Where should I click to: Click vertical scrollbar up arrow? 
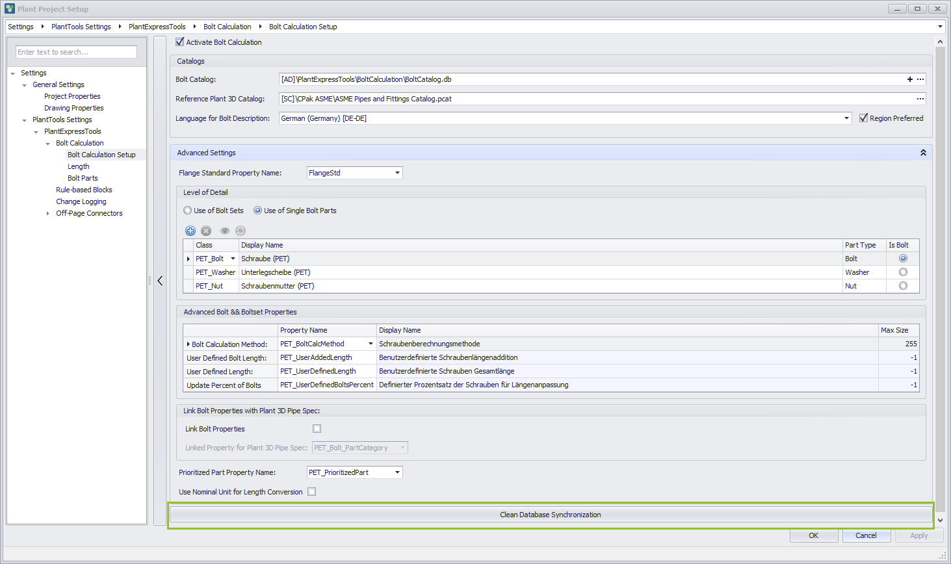(x=940, y=42)
